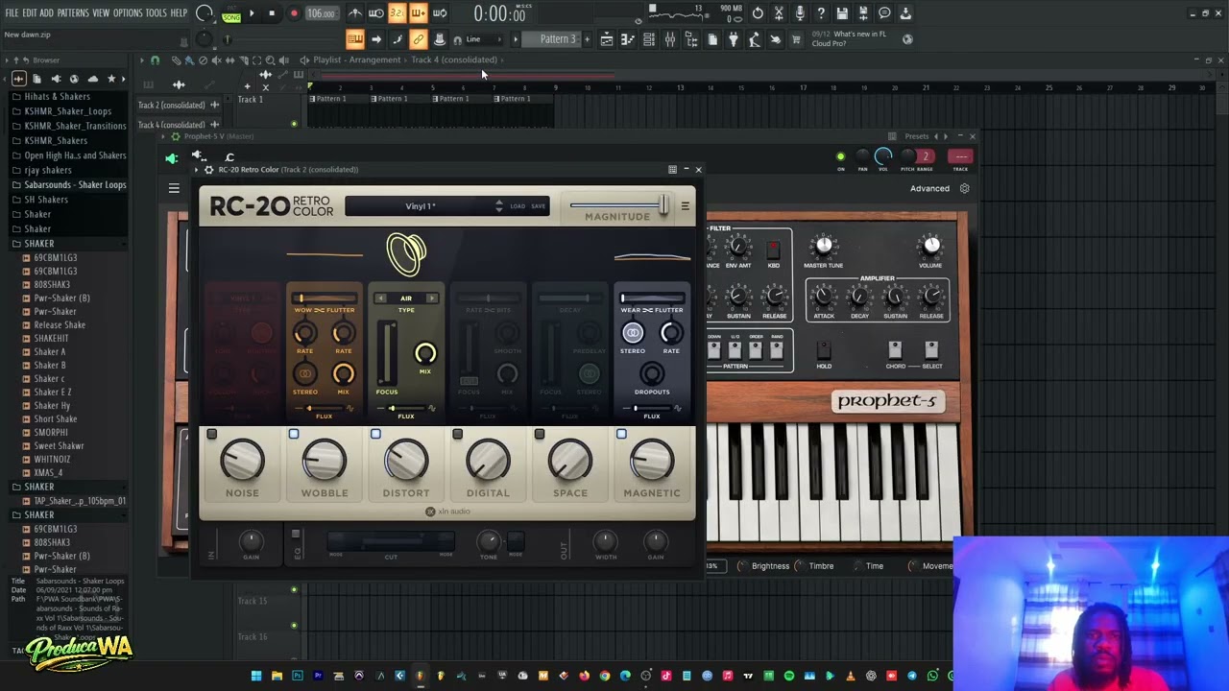This screenshot has height=691, width=1229.
Task: Show browser cloud content tab
Action: tap(92, 79)
